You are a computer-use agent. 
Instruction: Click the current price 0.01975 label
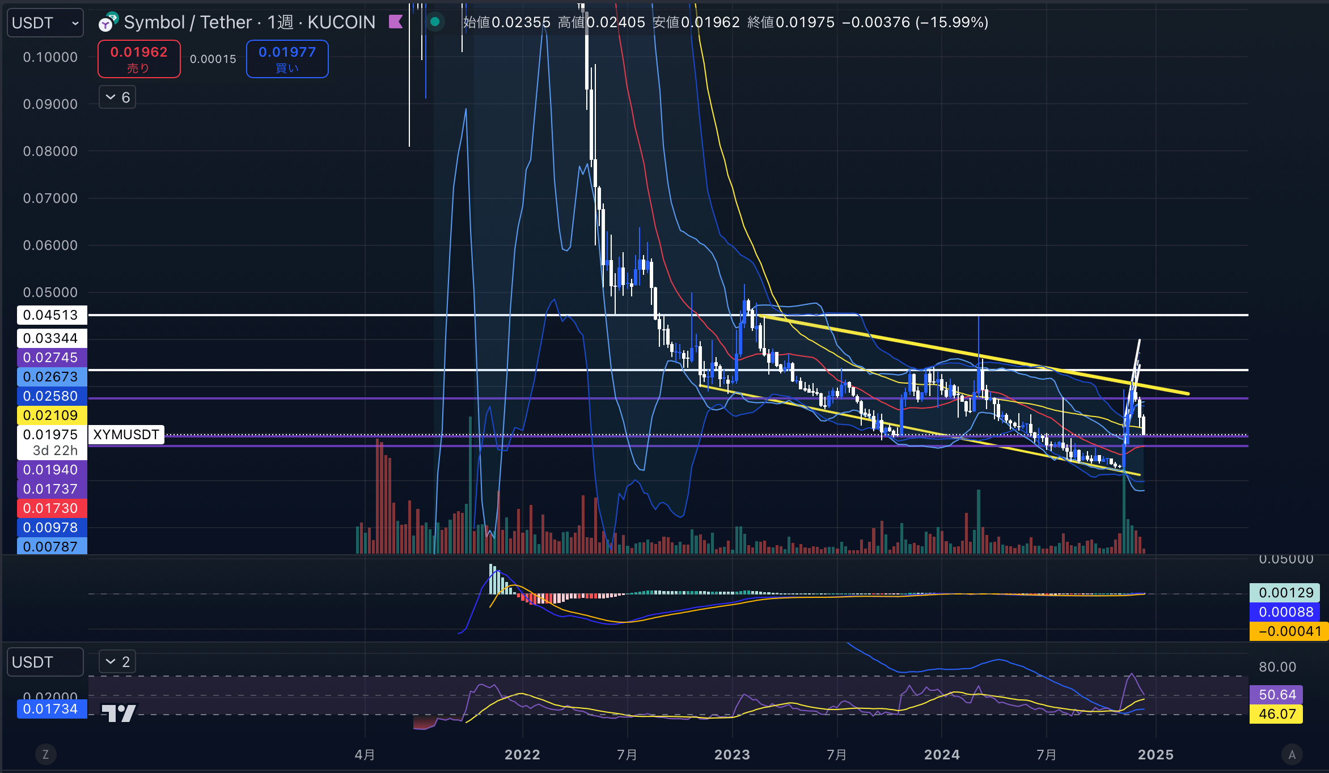pos(52,435)
